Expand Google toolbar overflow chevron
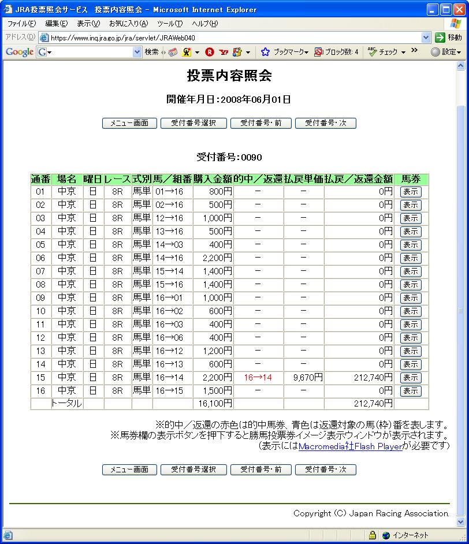The width and height of the screenshot is (469, 544). coord(414,50)
